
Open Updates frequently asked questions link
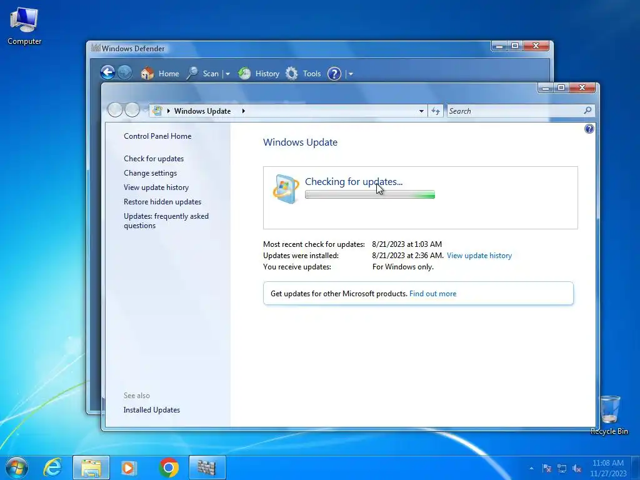tap(166, 221)
